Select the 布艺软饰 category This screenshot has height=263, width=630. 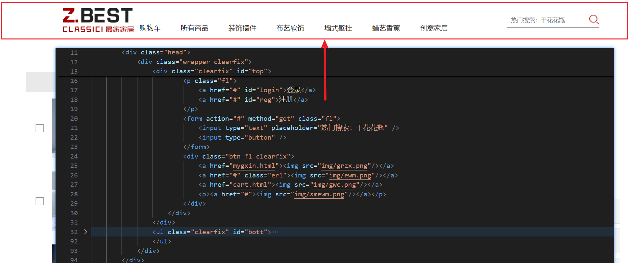coord(290,28)
